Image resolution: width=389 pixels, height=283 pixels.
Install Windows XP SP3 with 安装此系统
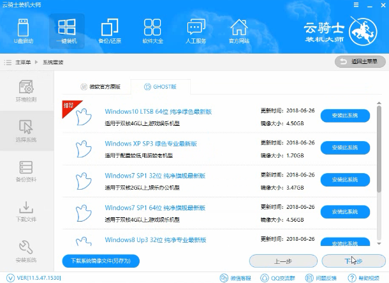(345, 148)
